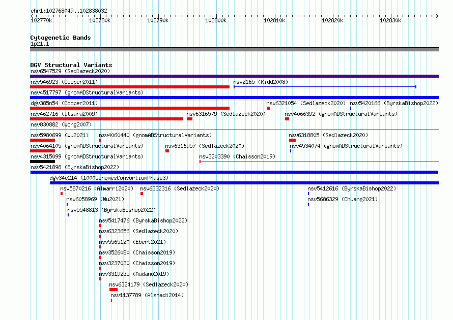Click the 102810k ruler tick label

(274, 20)
